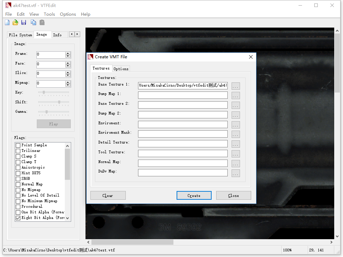
Task: Browse for Tool Texture file
Action: click(235, 154)
